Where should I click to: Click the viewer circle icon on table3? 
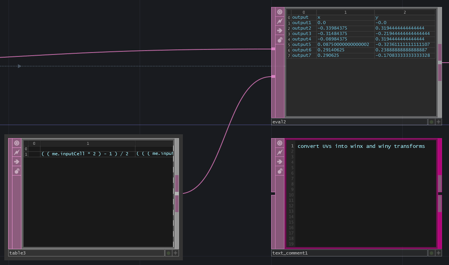pos(17,143)
